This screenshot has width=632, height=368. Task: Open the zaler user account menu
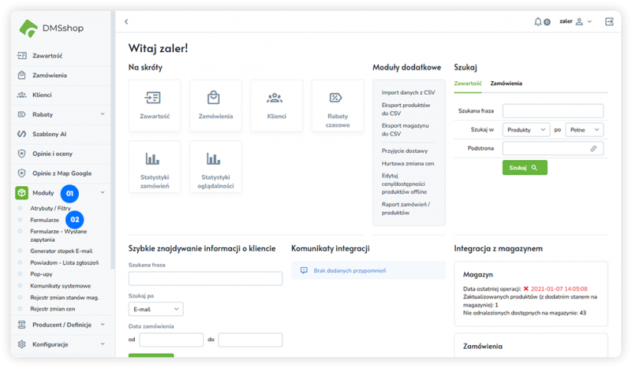575,21
